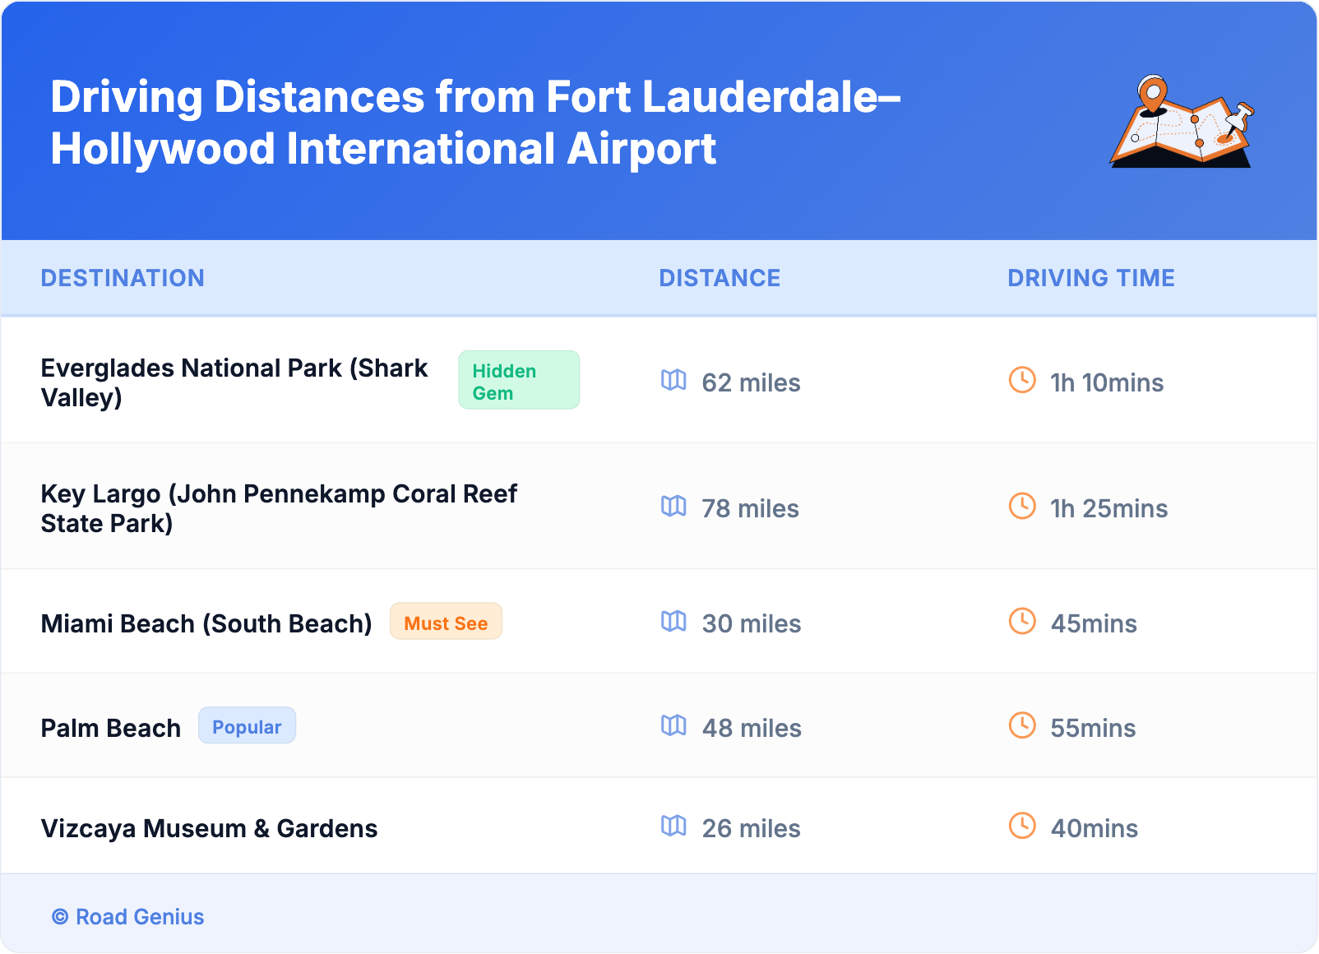Select the Must See badge
Screen dimensions: 1319x954
(446, 623)
